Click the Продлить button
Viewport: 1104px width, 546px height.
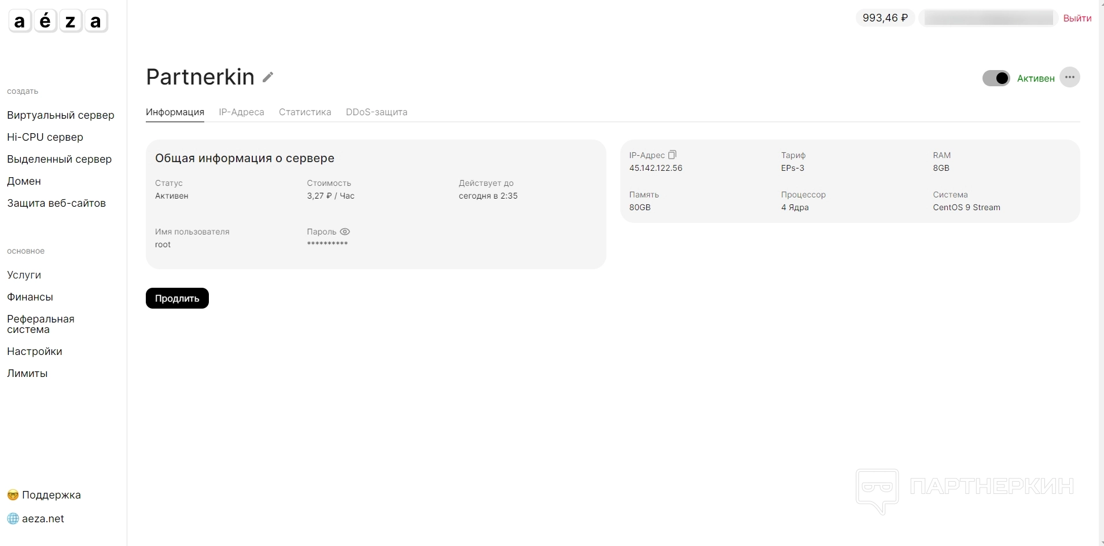pos(177,298)
